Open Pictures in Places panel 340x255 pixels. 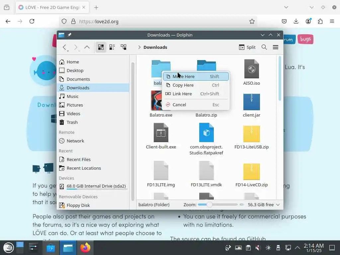click(93, 105)
